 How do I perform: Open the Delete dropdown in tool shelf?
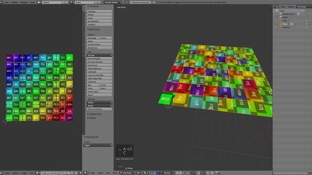(x=99, y=103)
